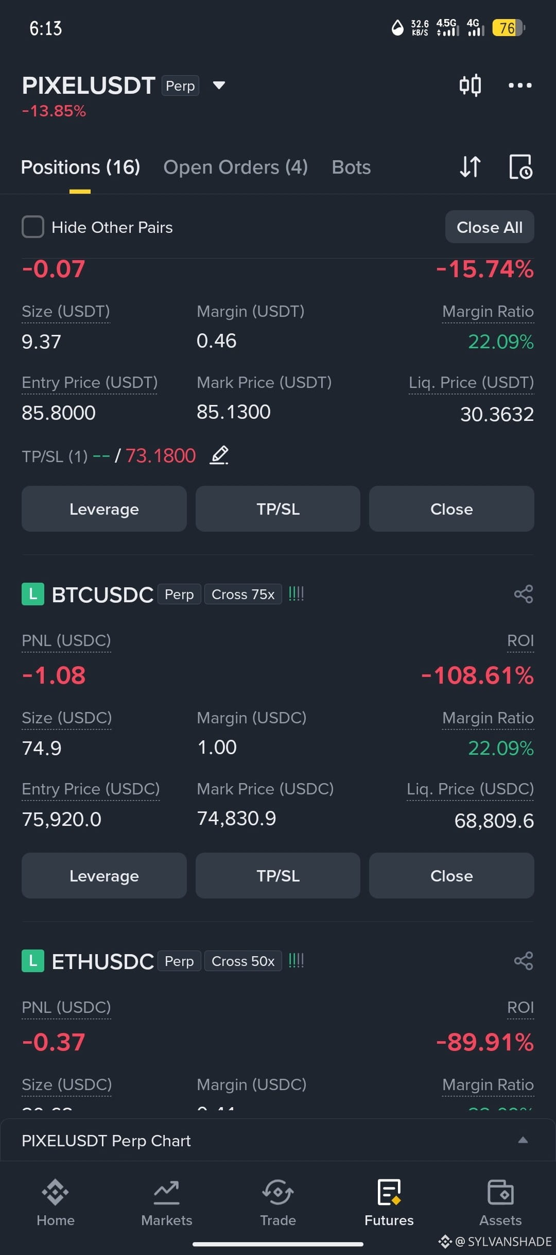Open the PIXELUSDT pair dropdown arrow

(x=219, y=86)
